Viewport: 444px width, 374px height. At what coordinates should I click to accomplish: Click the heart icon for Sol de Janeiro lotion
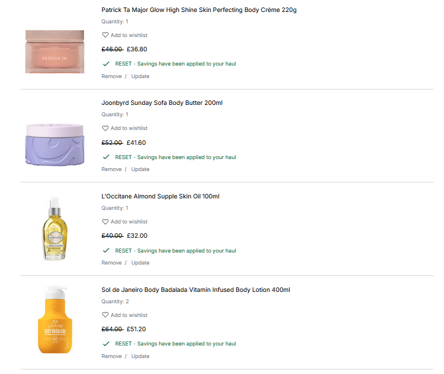point(105,315)
